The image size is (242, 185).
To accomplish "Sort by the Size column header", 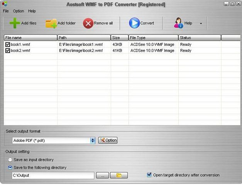I will point(120,38).
